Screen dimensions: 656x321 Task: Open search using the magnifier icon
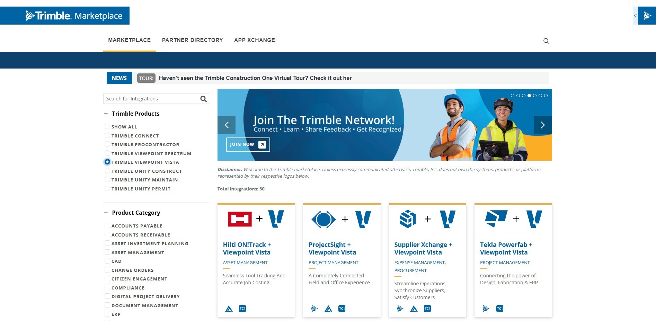(546, 41)
